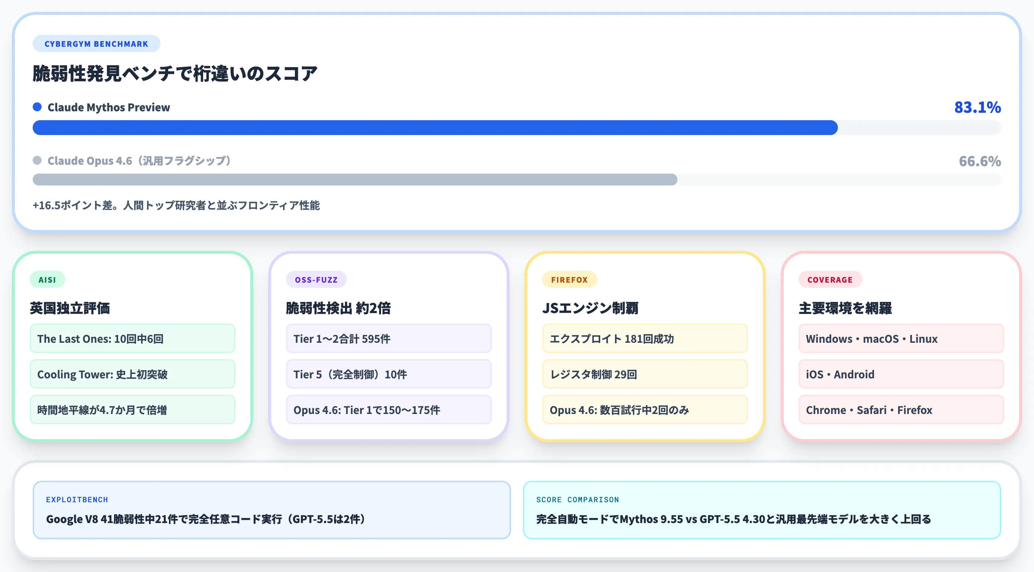Click the 英国独立評価 card title
The height and width of the screenshot is (572, 1034).
70,308
